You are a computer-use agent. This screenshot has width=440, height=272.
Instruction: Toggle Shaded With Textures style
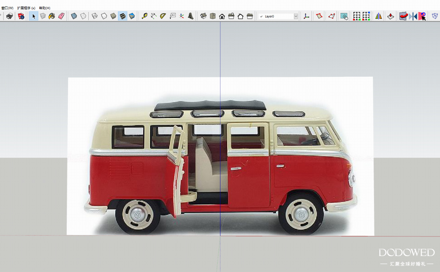123,16
